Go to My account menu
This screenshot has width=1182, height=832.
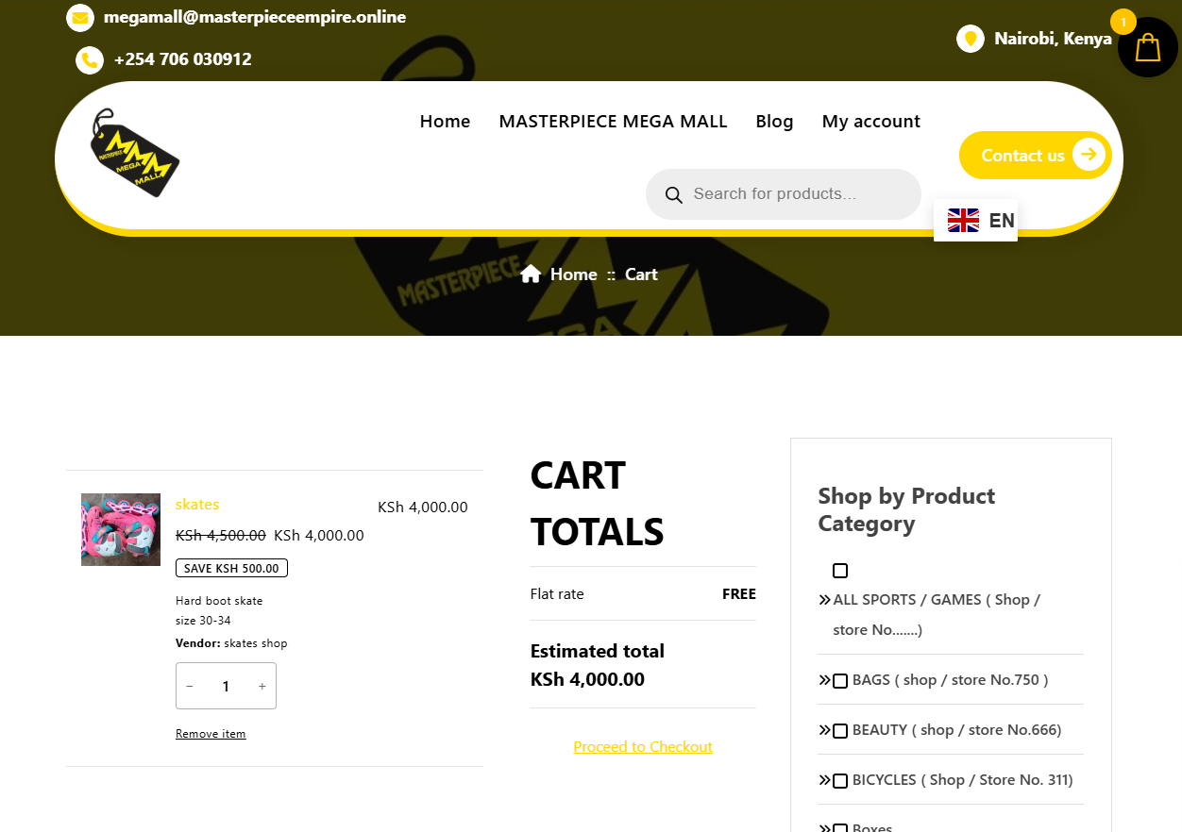870,122
